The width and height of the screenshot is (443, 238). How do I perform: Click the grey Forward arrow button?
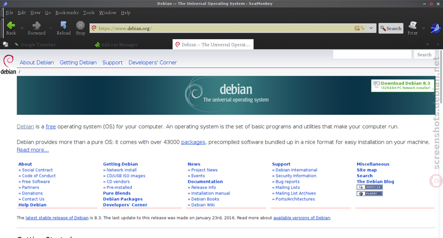(x=37, y=28)
